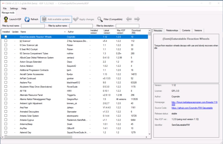
Task: Click the back navigation arrow
Action: pyautogui.click(x=129, y=19)
